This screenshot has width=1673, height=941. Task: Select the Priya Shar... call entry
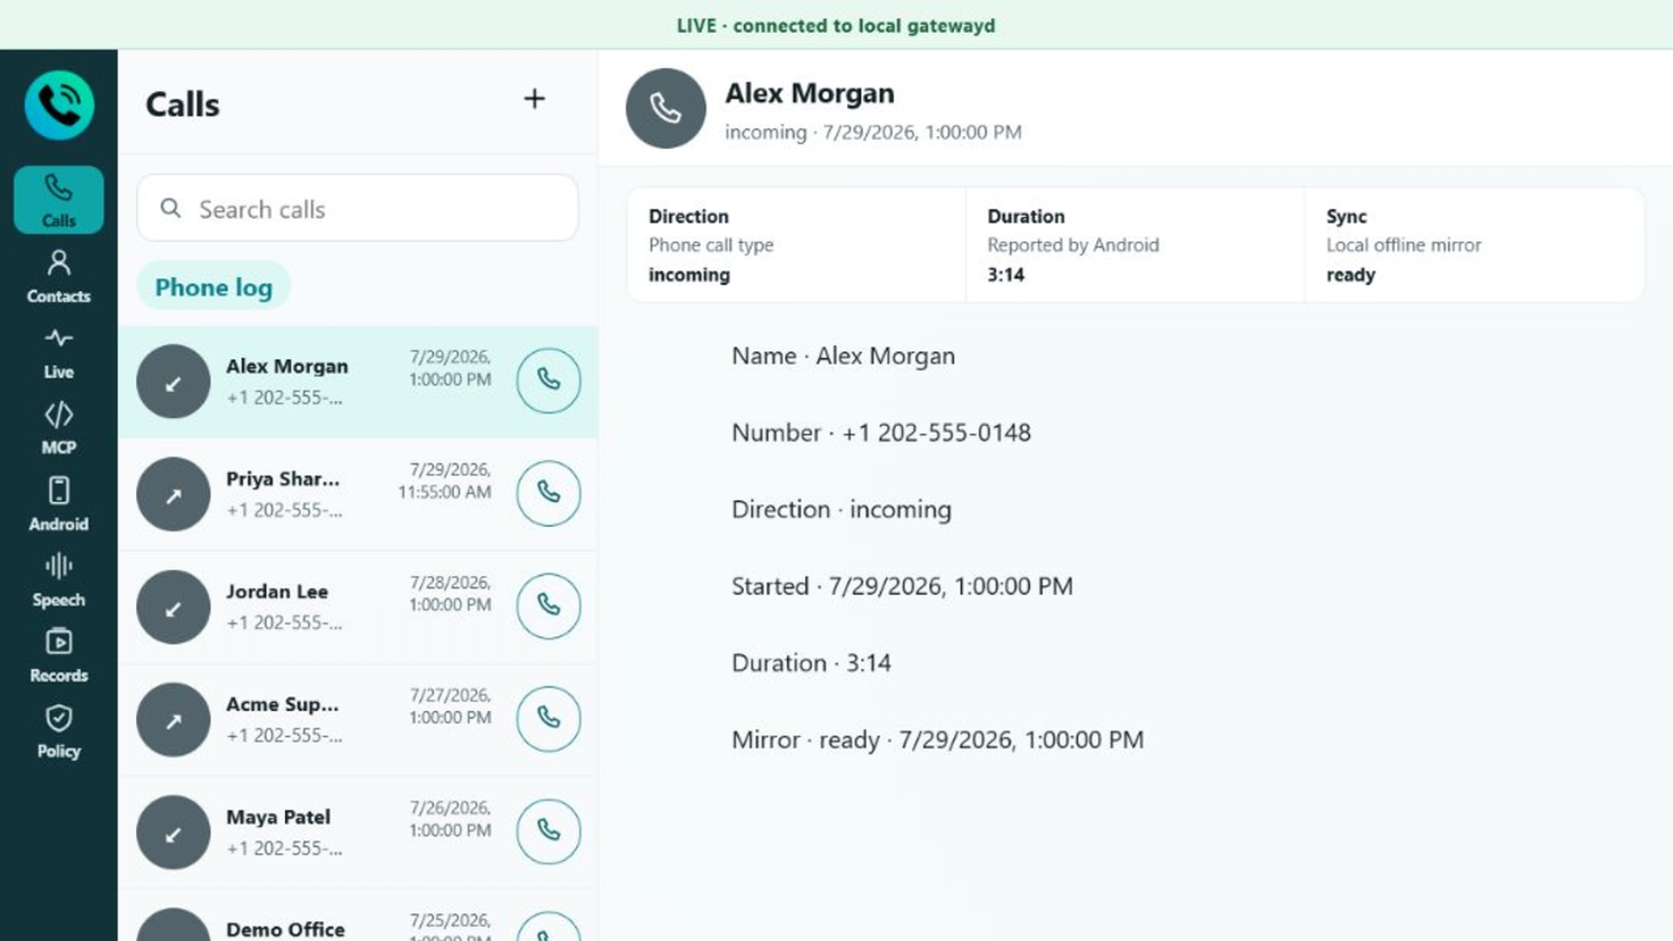(357, 494)
